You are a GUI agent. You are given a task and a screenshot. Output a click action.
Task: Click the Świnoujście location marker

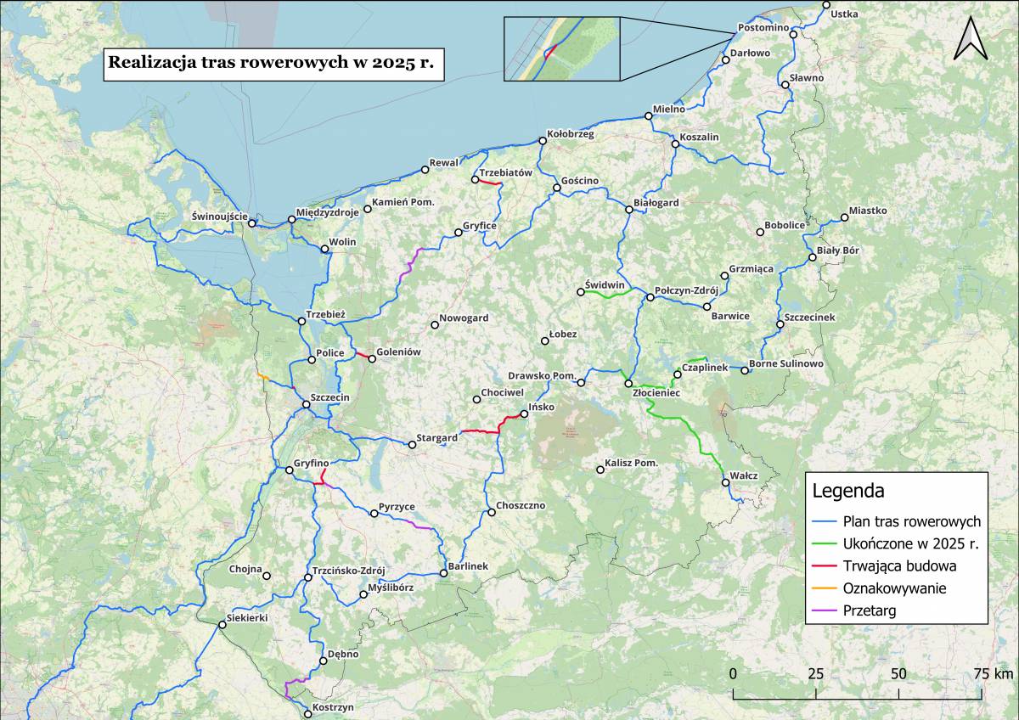pyautogui.click(x=252, y=223)
